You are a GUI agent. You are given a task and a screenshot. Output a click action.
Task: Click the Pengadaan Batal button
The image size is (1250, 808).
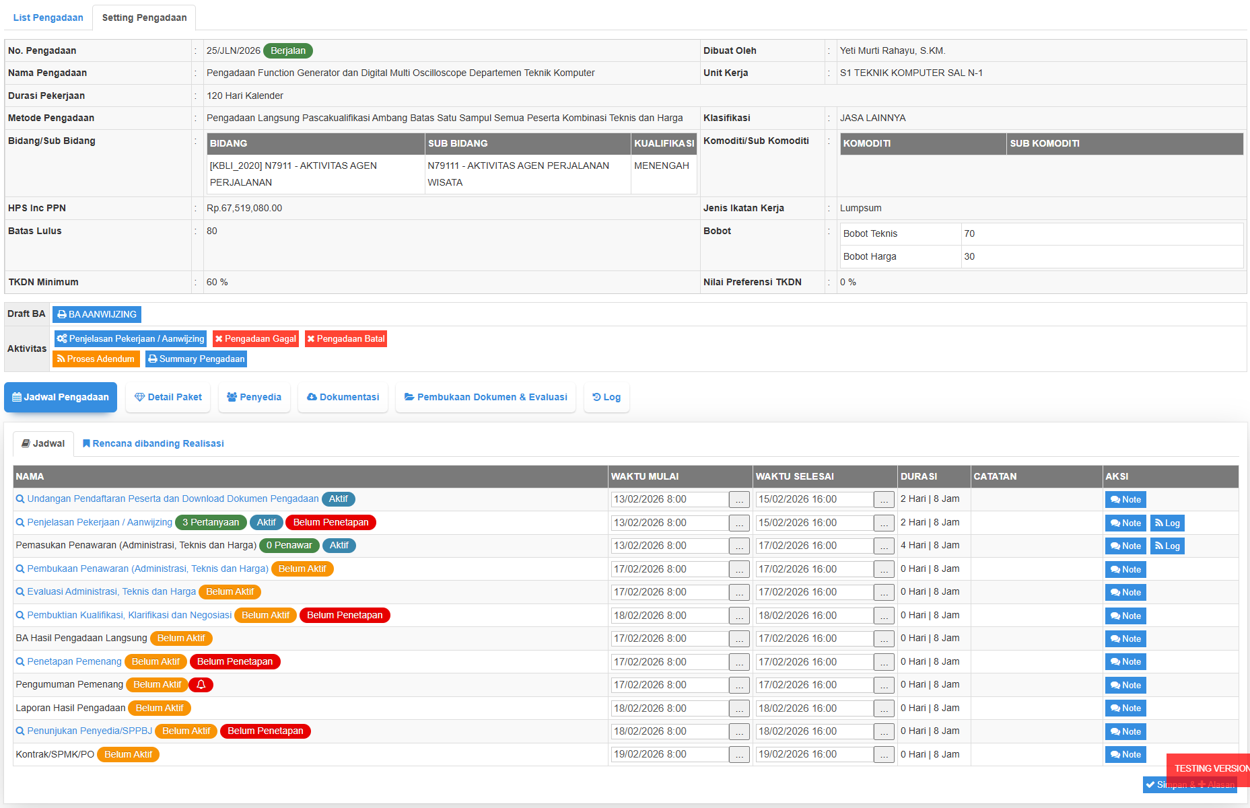(x=345, y=339)
